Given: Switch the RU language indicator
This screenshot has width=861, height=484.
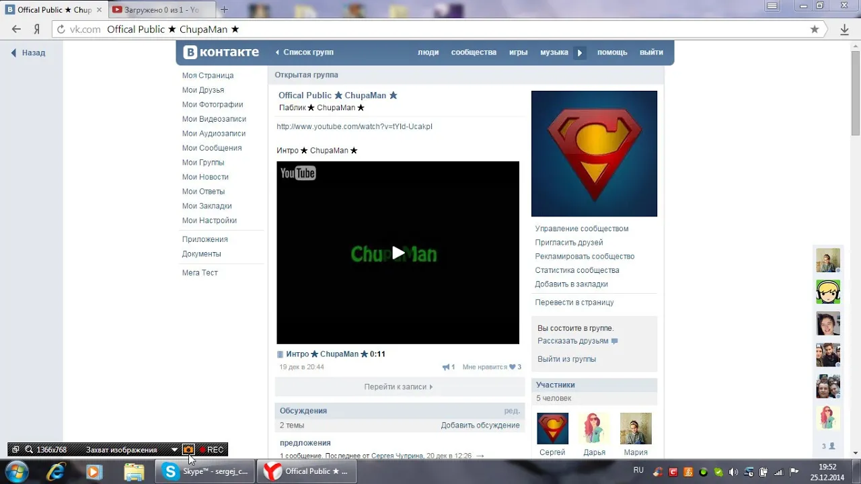Looking at the screenshot, I should pos(638,471).
